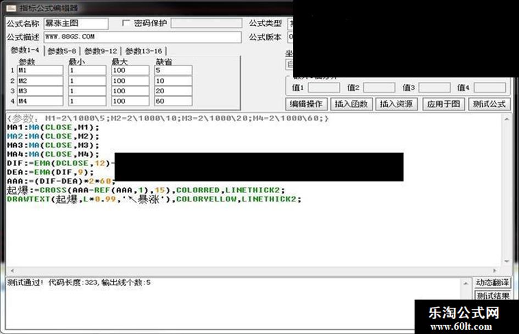Click the result pane scroll up arrow
Image resolution: width=519 pixels, height=334 pixels.
click(x=465, y=284)
